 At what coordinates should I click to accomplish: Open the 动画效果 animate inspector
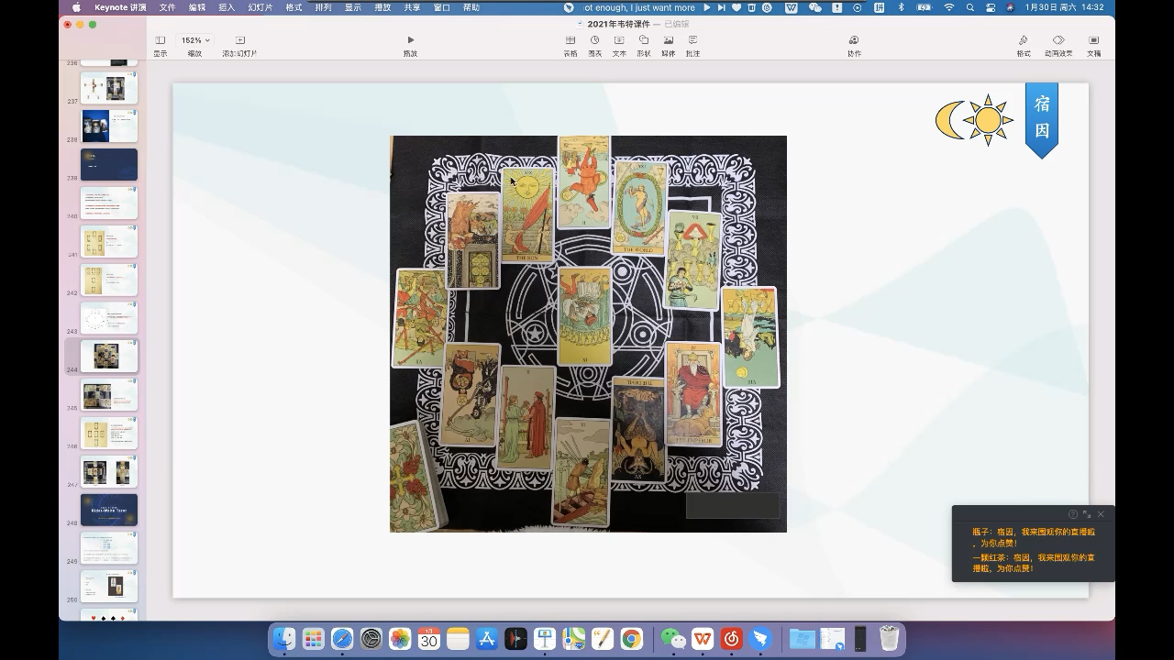tap(1058, 46)
